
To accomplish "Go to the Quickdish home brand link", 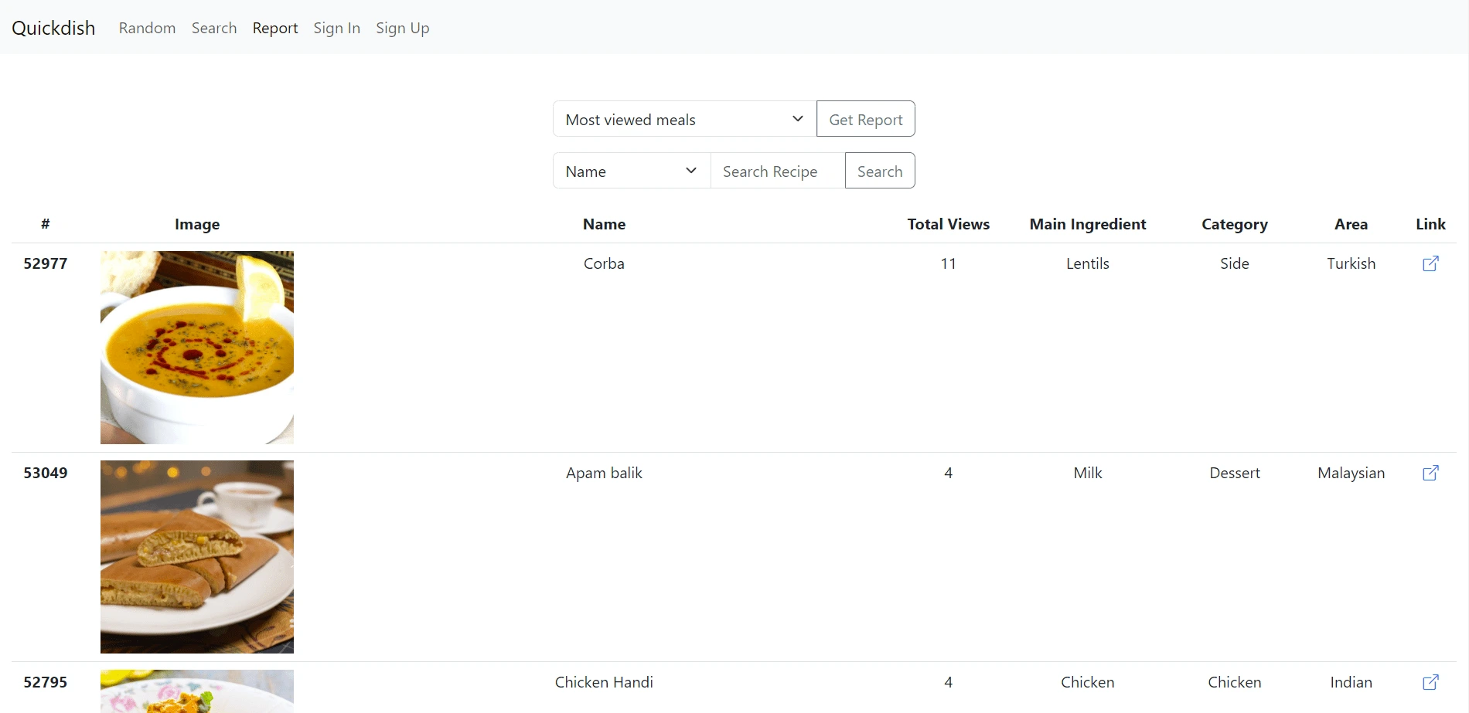I will (53, 28).
